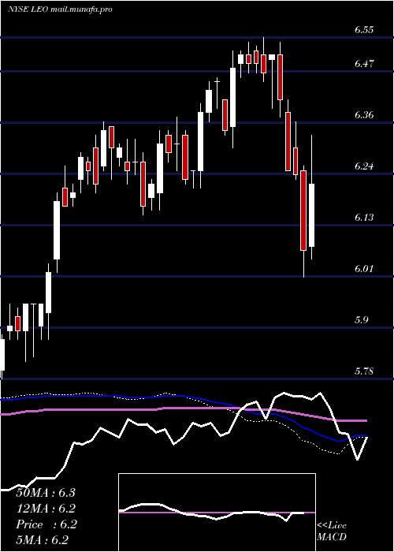The height and width of the screenshot is (552, 394).
Task: Click the 'Price : 6.2' readout
Action: pos(46,524)
